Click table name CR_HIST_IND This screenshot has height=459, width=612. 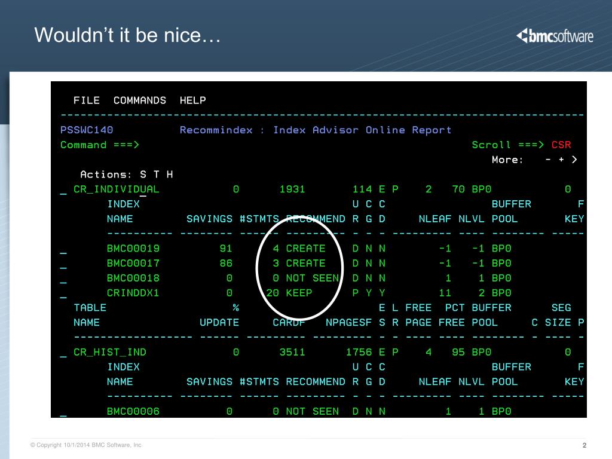click(110, 352)
